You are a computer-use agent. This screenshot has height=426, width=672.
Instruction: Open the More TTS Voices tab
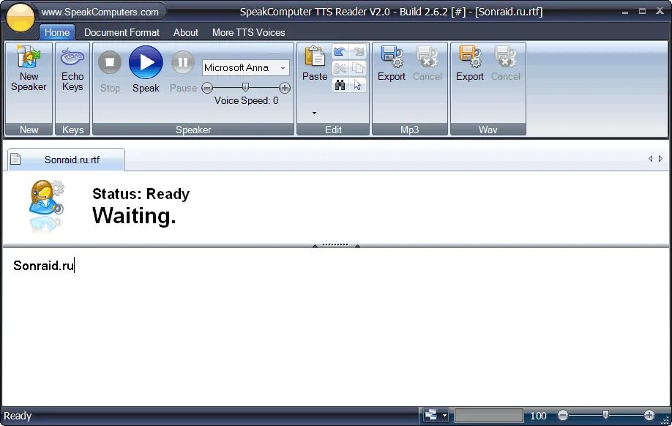(249, 32)
